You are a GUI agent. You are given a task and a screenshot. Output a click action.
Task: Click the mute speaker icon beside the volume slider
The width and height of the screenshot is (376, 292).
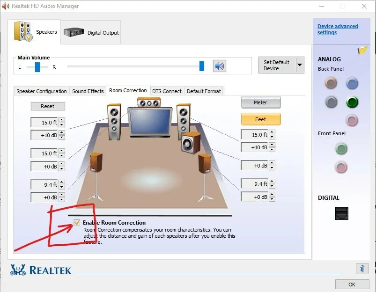tap(220, 66)
